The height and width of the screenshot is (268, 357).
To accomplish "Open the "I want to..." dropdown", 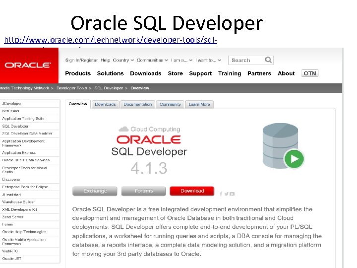I will (x=208, y=60).
